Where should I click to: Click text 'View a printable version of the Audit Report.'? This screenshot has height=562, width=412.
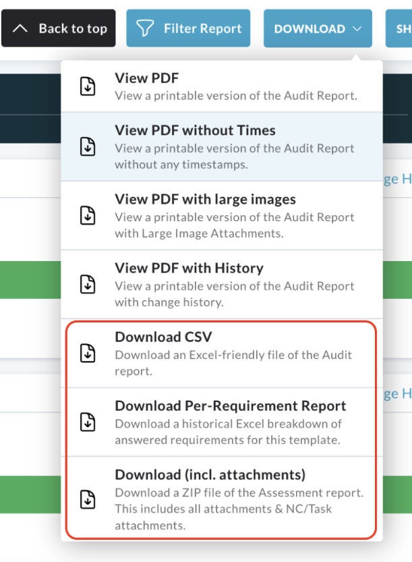pyautogui.click(x=236, y=96)
